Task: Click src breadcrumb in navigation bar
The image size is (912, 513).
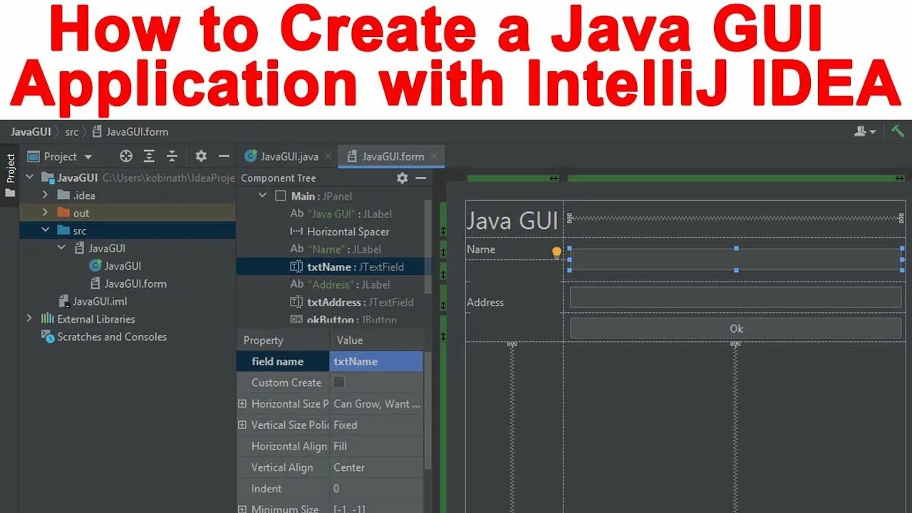Action: 71,132
